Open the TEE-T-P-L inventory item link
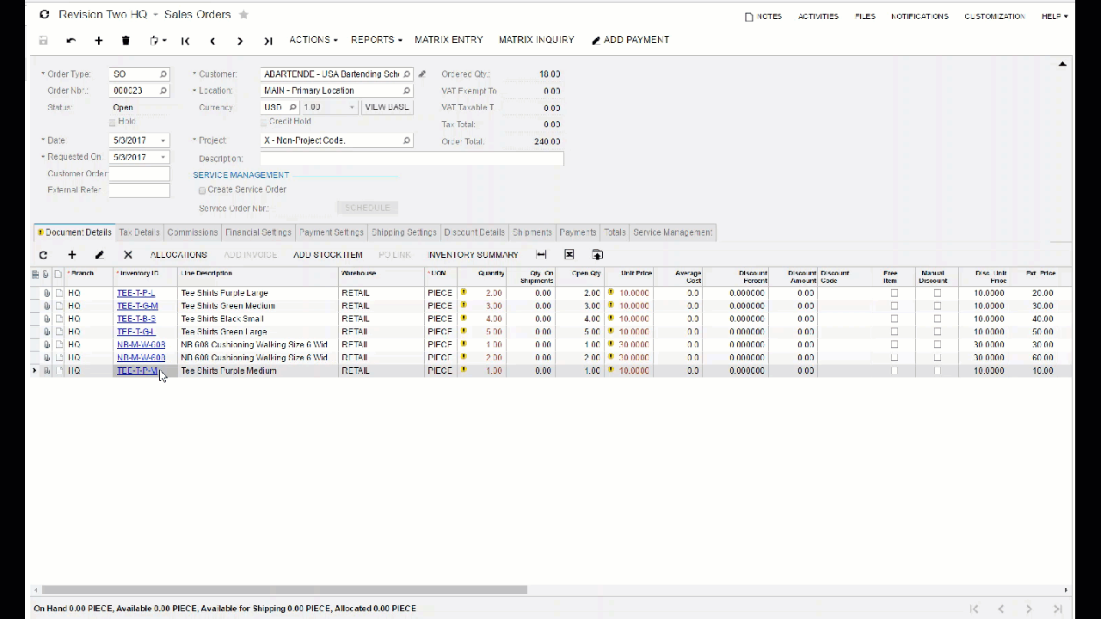Screen dimensions: 1101x619 point(135,293)
